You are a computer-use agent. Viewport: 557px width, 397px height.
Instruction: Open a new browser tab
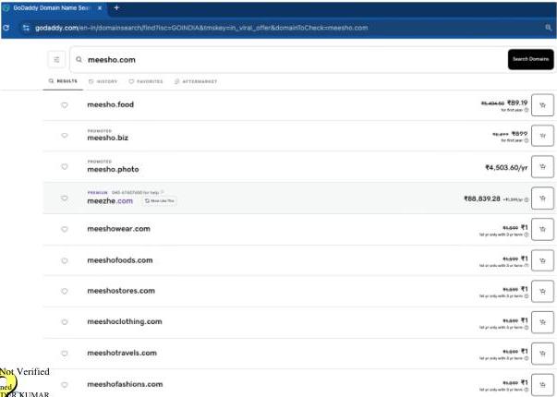point(116,7)
